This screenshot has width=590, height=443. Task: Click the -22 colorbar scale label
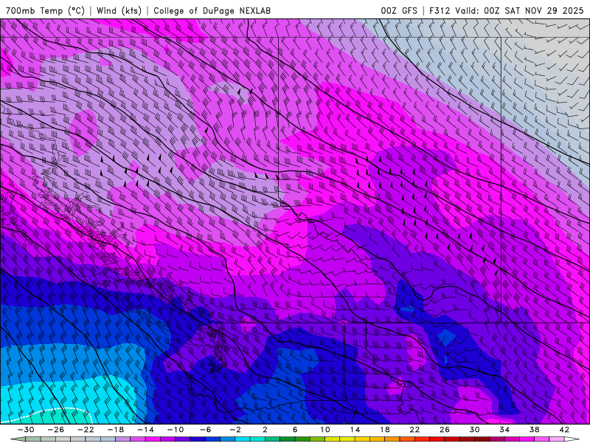coord(86,430)
